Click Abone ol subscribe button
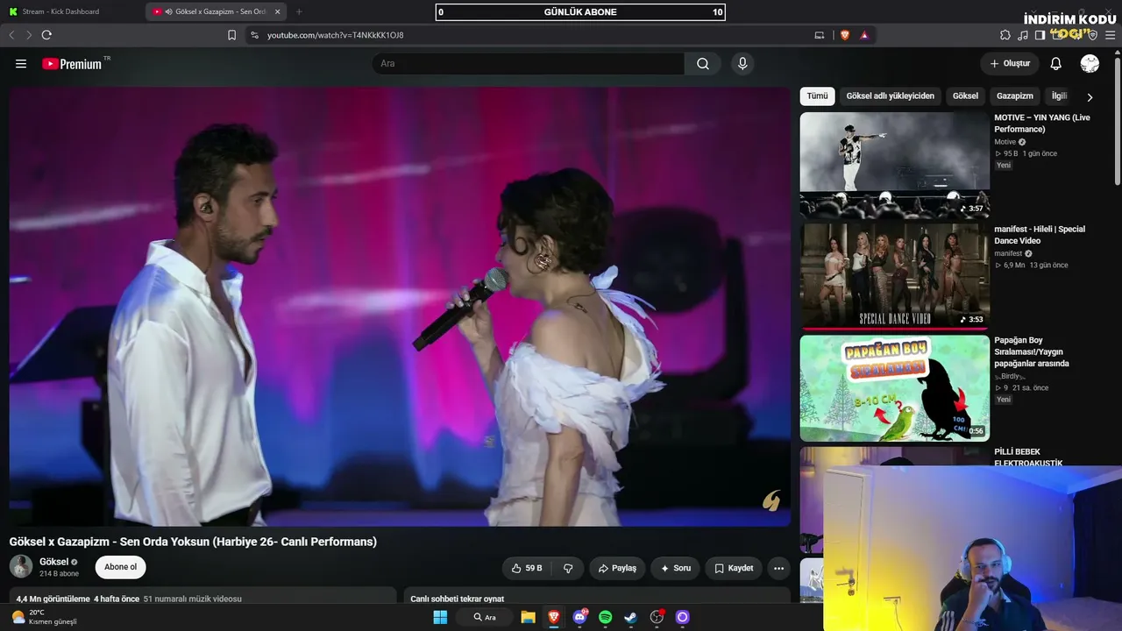Screen dimensions: 1122x631 [120, 567]
